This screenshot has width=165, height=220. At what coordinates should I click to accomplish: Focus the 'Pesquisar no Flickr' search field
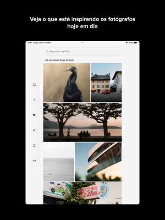tap(82, 51)
